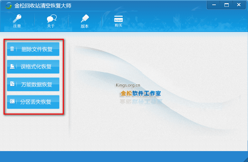The width and height of the screenshot is (248, 162).
Task: Choose 误格式化恢复 option
Action: [33, 67]
